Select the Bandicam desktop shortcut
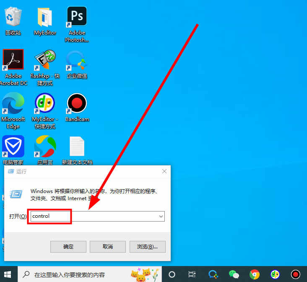307x282 pixels. click(77, 104)
